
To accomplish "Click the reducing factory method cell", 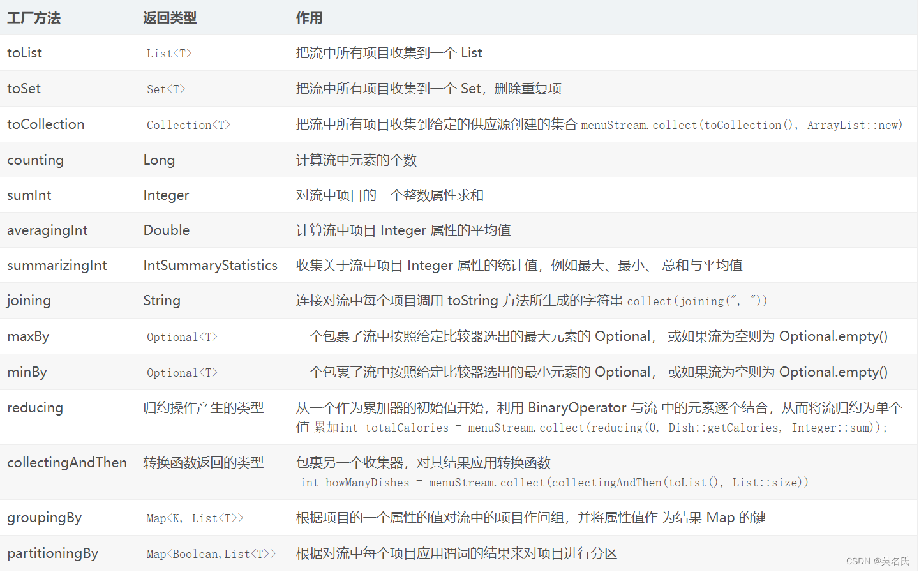I will (35, 407).
